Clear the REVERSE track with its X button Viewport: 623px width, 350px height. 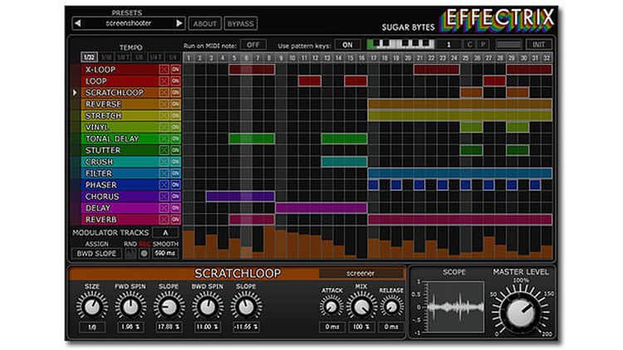tap(164, 104)
